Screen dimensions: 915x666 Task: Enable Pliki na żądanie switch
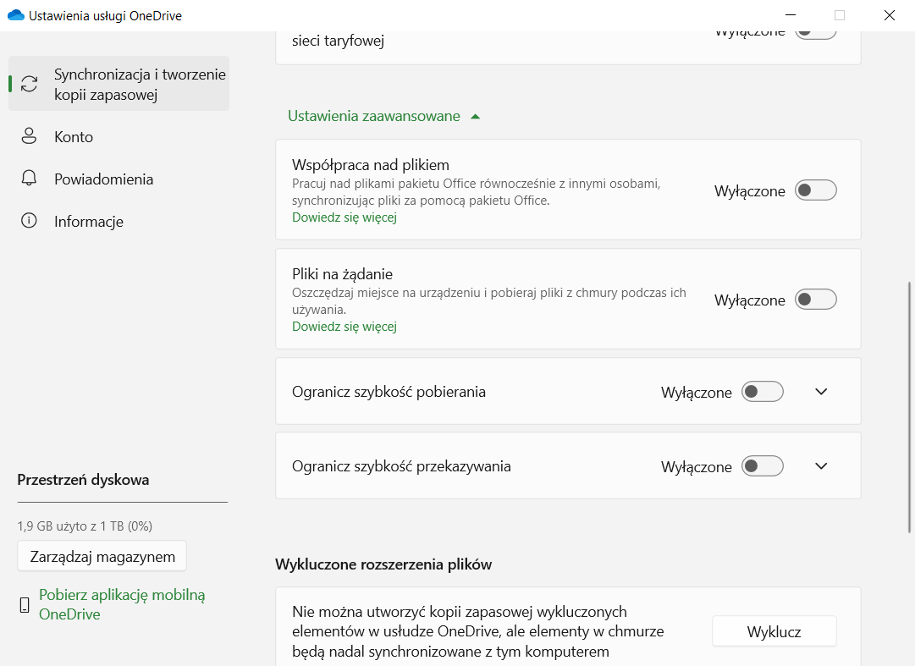coord(816,300)
